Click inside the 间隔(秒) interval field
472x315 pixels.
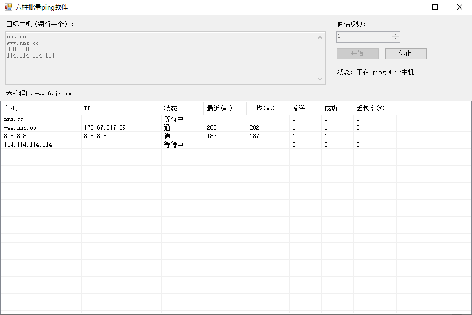tap(363, 37)
